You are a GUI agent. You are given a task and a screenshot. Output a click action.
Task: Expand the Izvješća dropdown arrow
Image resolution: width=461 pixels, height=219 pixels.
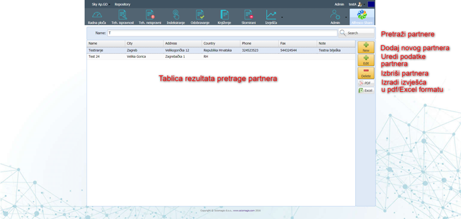tap(282, 17)
